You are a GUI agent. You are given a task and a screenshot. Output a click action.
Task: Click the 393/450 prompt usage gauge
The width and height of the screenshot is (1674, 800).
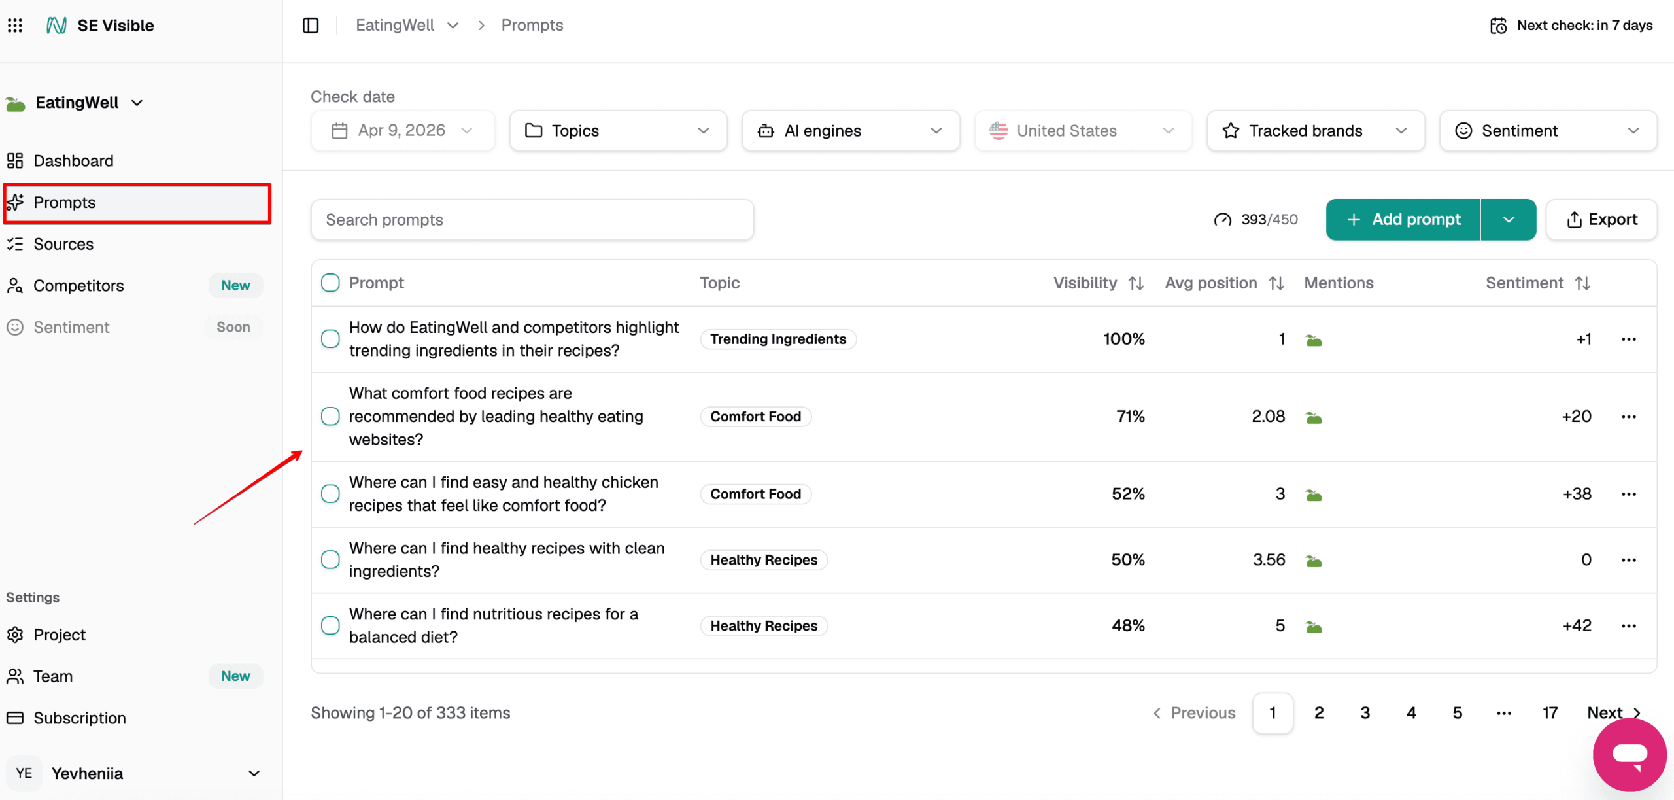[1255, 220]
